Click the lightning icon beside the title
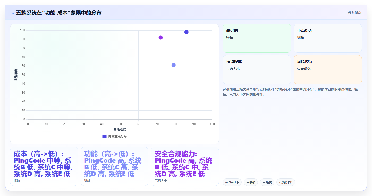The image size is (372, 196). pyautogui.click(x=12, y=13)
